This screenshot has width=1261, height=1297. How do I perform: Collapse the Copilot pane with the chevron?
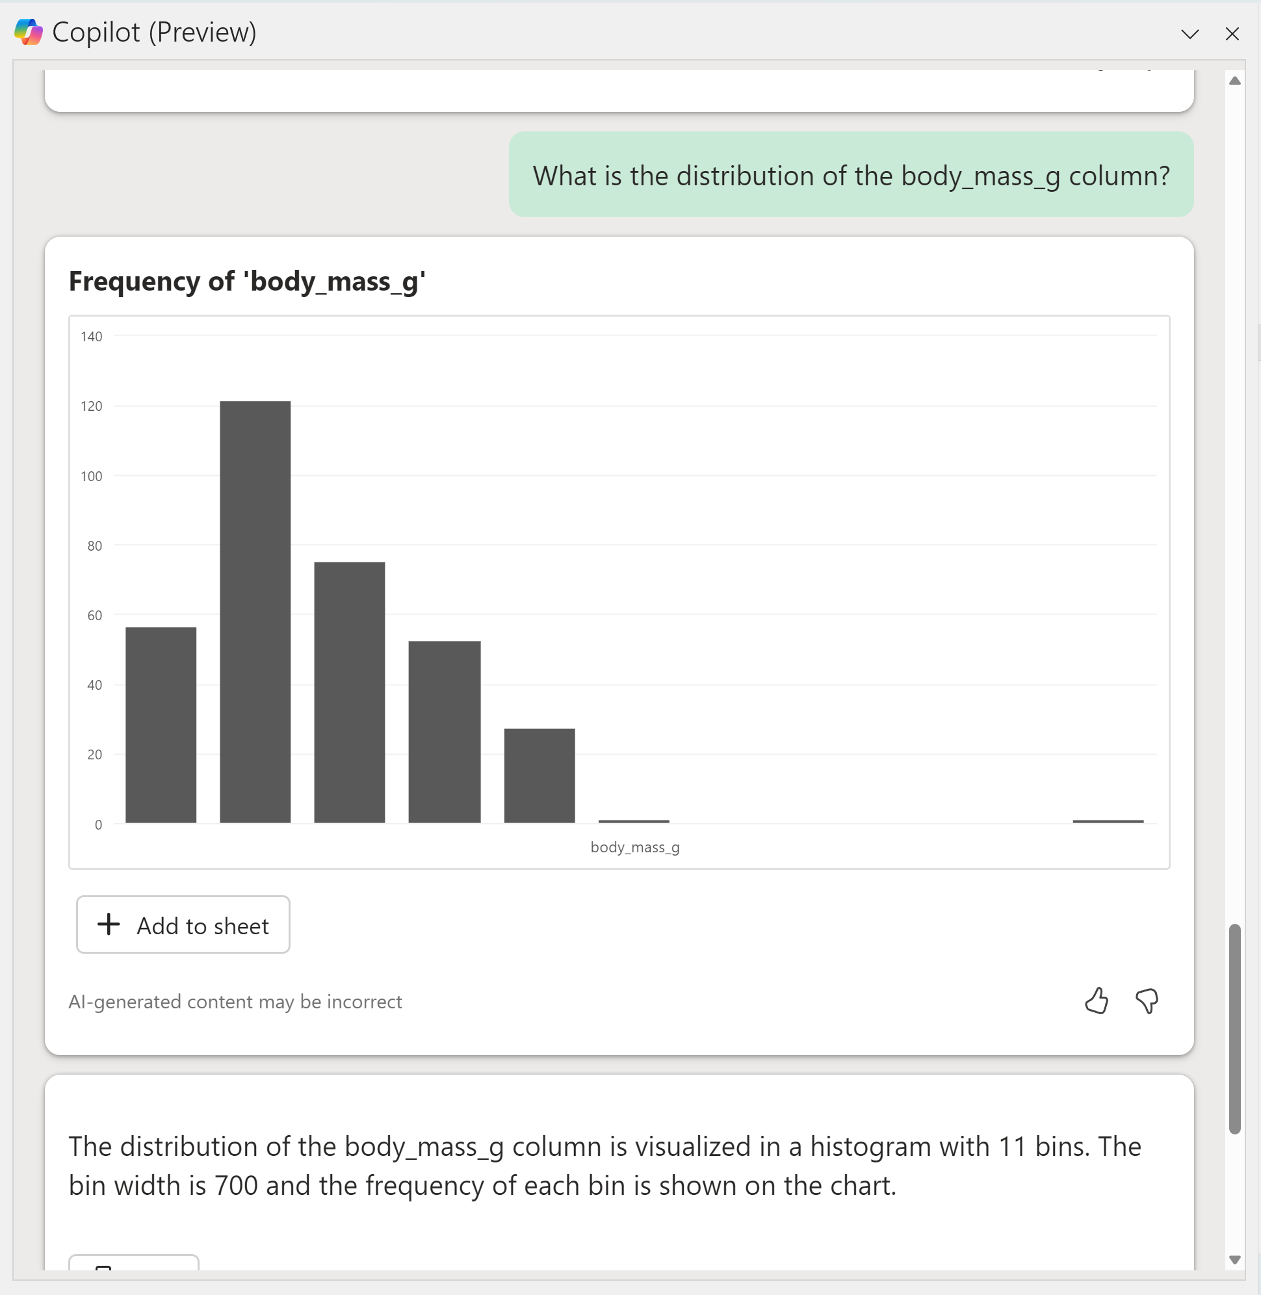pyautogui.click(x=1189, y=34)
